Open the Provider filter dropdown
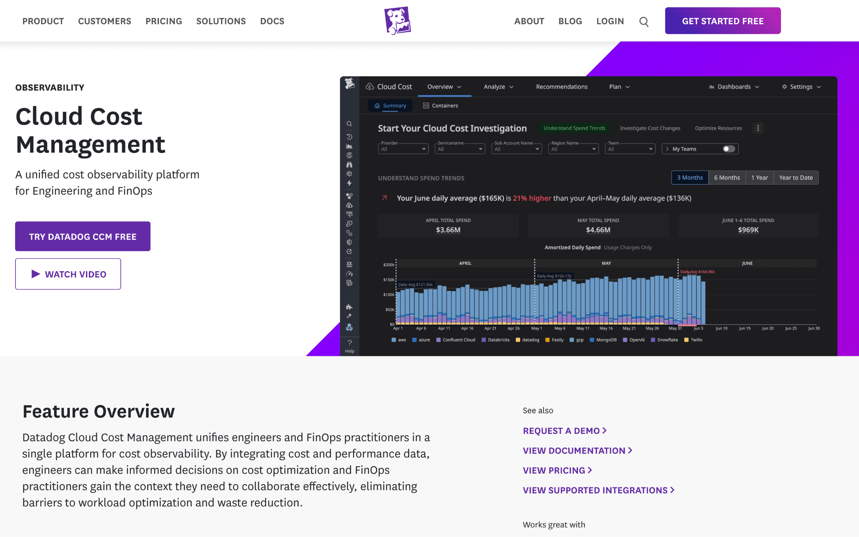859x537 pixels. coord(403,149)
